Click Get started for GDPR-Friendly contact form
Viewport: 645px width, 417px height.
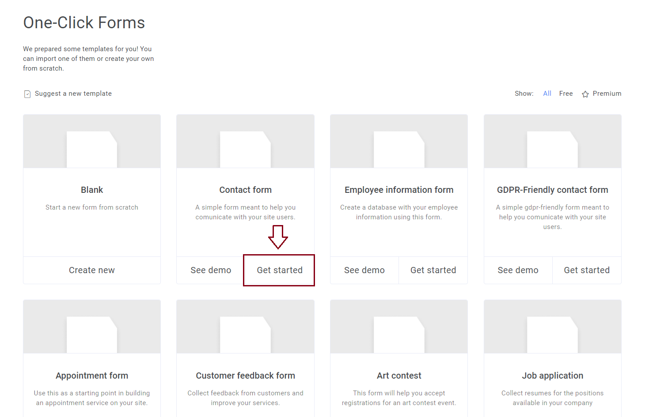[x=587, y=270]
